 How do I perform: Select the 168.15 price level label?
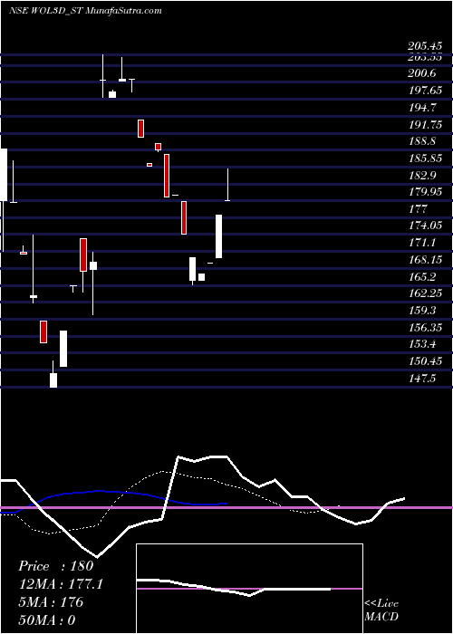click(x=426, y=260)
